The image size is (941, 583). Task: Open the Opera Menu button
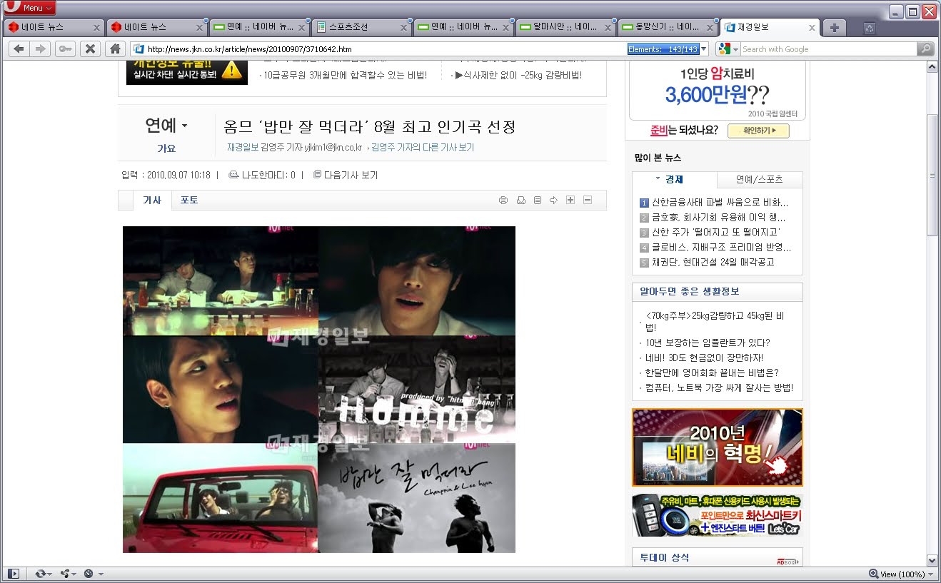point(30,8)
